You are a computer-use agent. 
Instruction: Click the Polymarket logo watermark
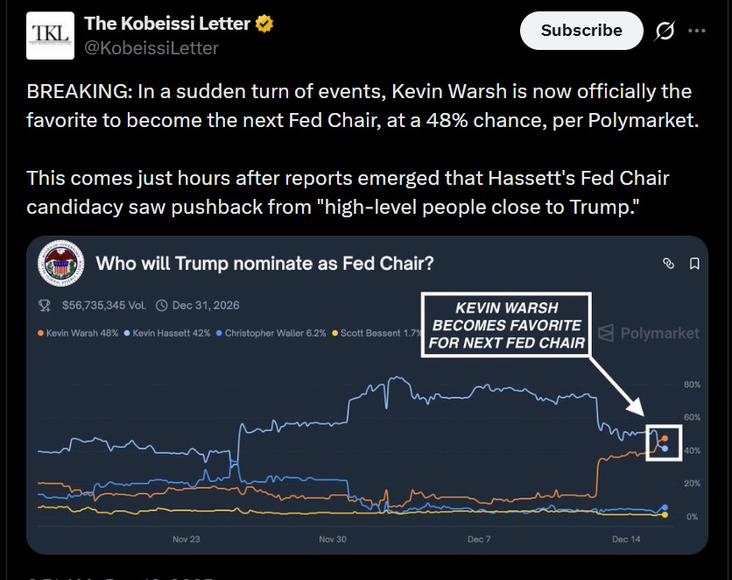[x=649, y=333]
